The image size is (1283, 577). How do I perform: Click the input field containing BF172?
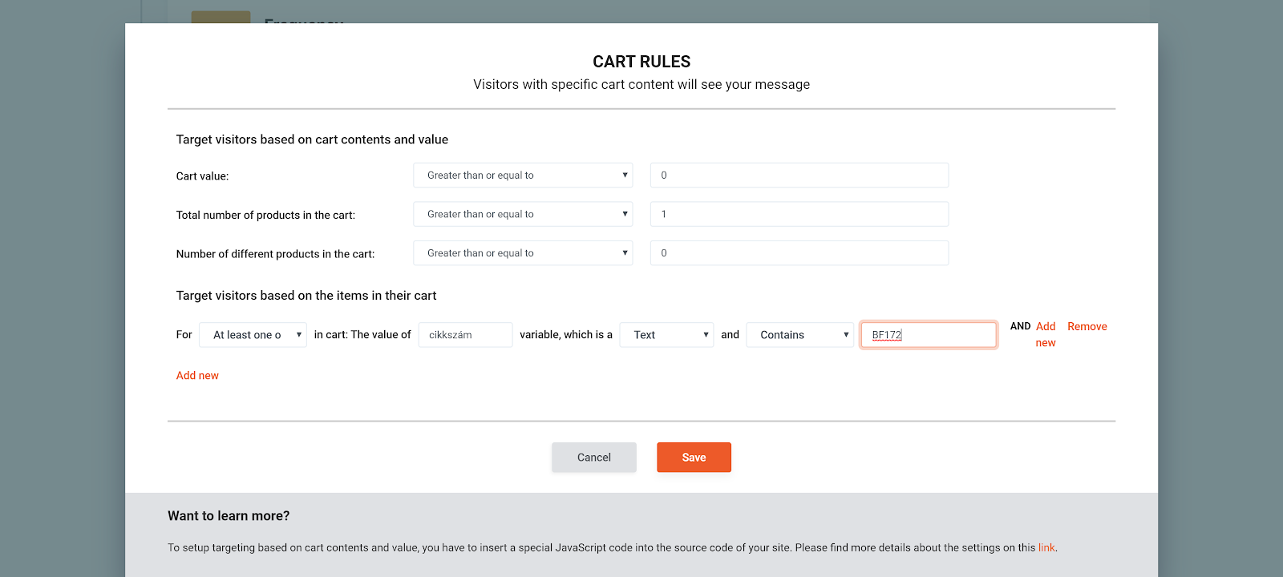tap(928, 335)
